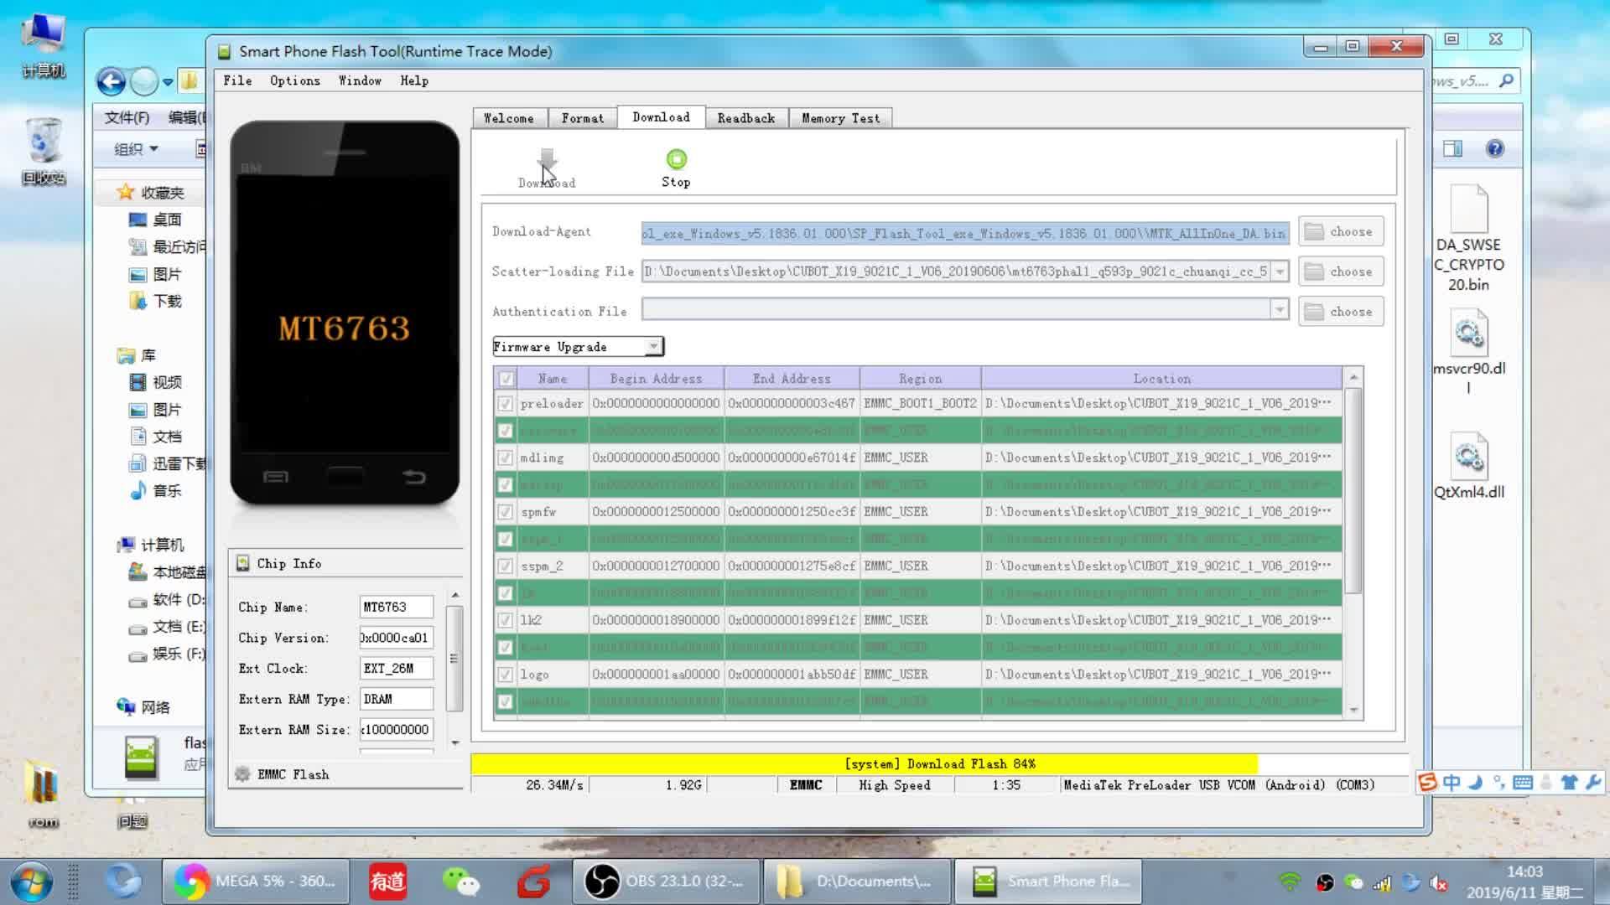Click the Chip Info scroll-down arrow
The image size is (1610, 905).
(455, 743)
